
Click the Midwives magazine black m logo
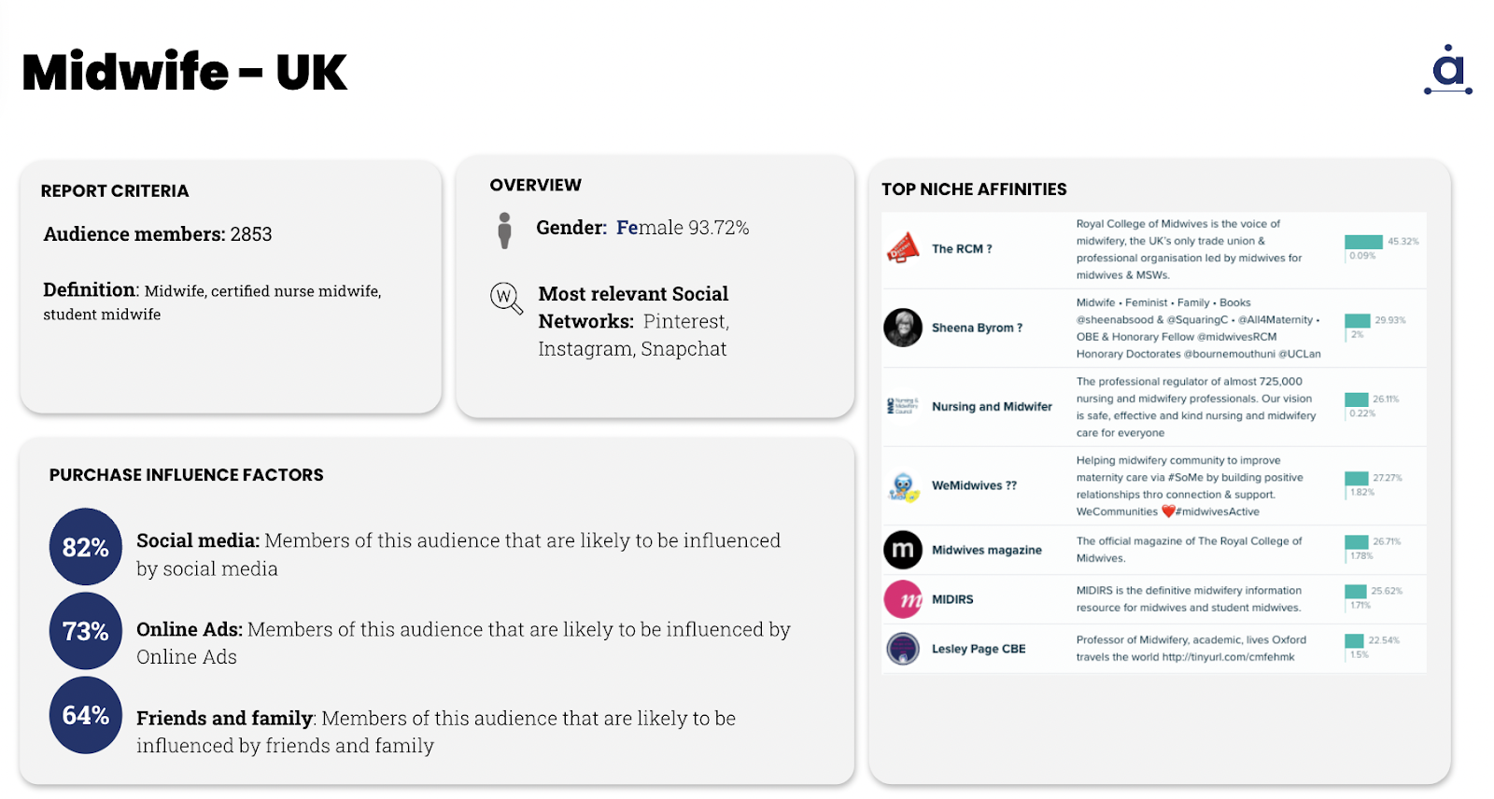(x=903, y=550)
